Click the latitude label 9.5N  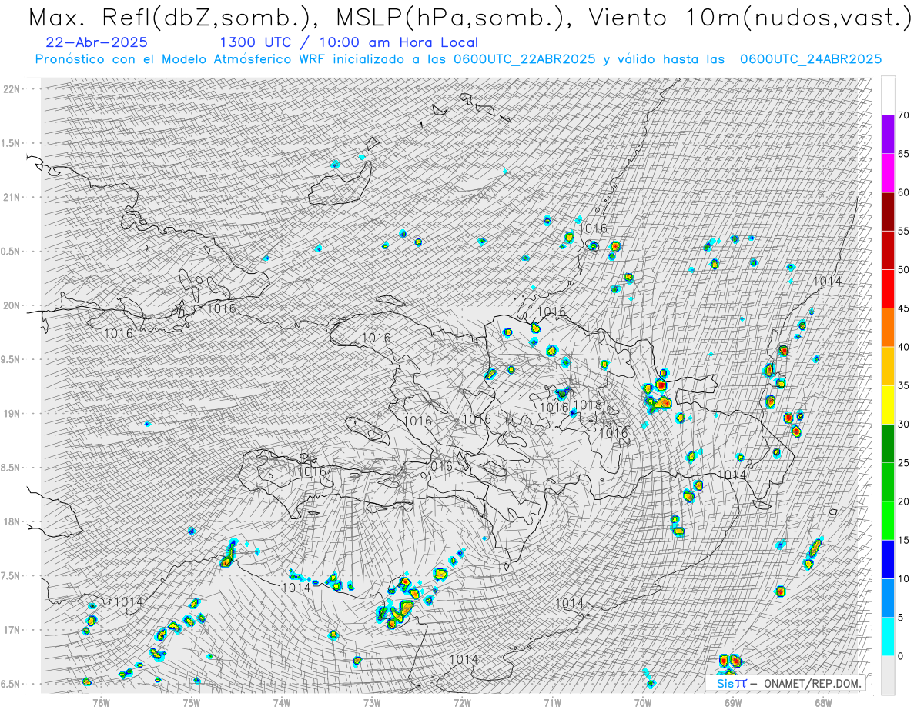(x=11, y=359)
